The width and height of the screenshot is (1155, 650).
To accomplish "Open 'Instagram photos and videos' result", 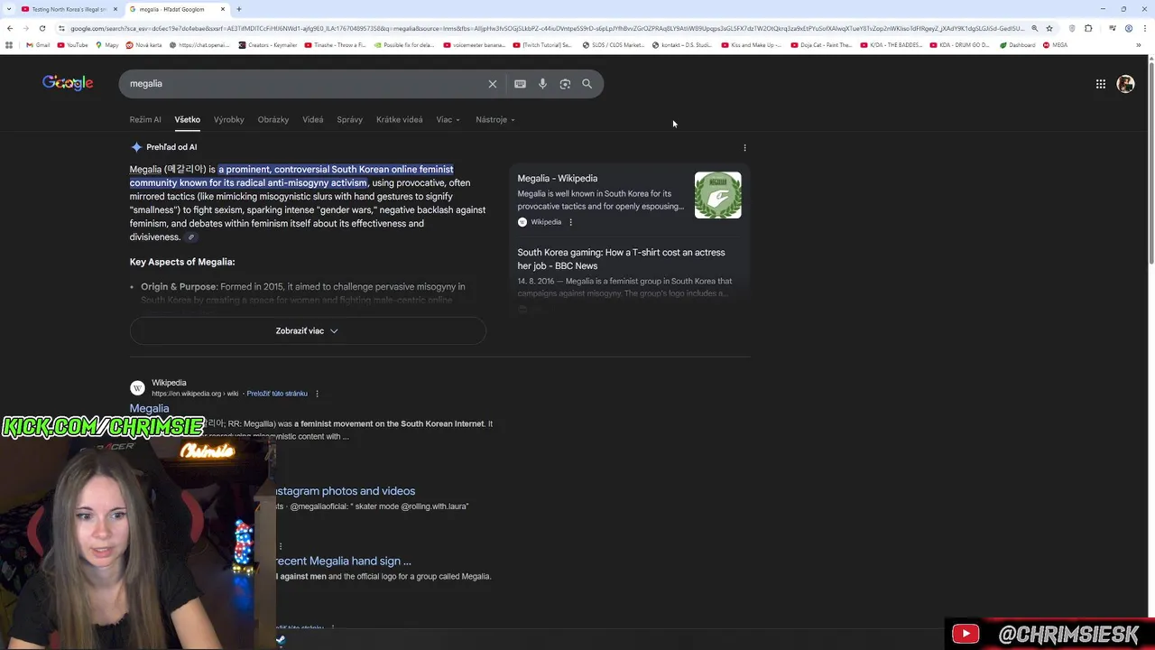I will click(346, 491).
